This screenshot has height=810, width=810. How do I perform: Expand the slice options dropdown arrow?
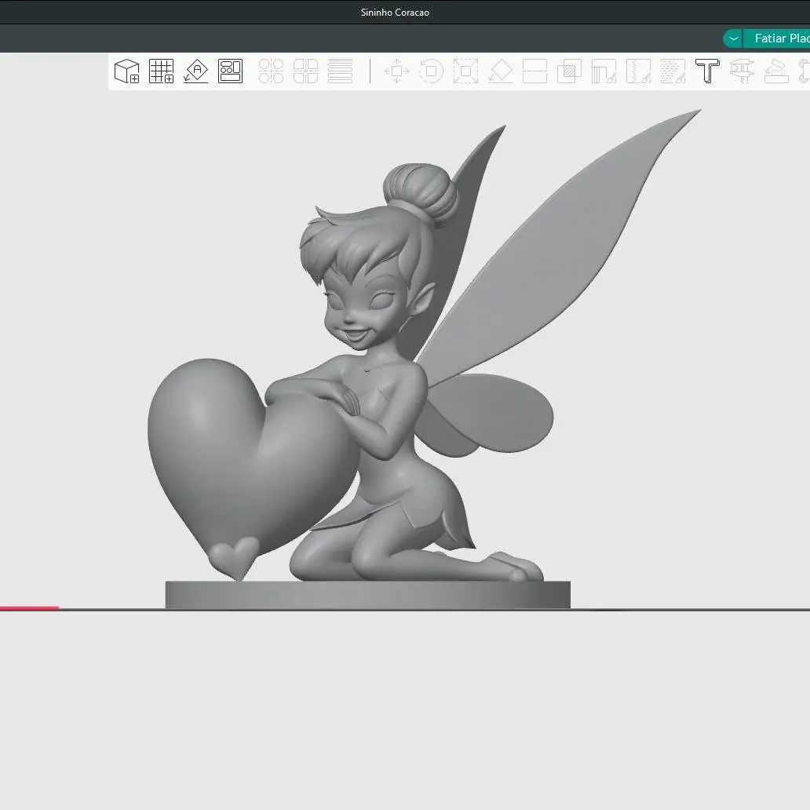coord(733,38)
